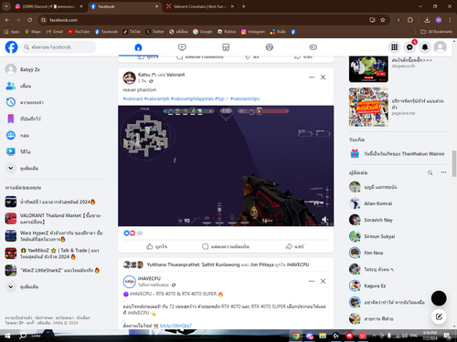457x342 pixels.
Task: Hide the iHAVECPU sponsored post
Action: pos(323,281)
